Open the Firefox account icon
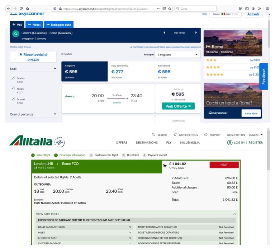This screenshot has height=250, width=275. 253,9
